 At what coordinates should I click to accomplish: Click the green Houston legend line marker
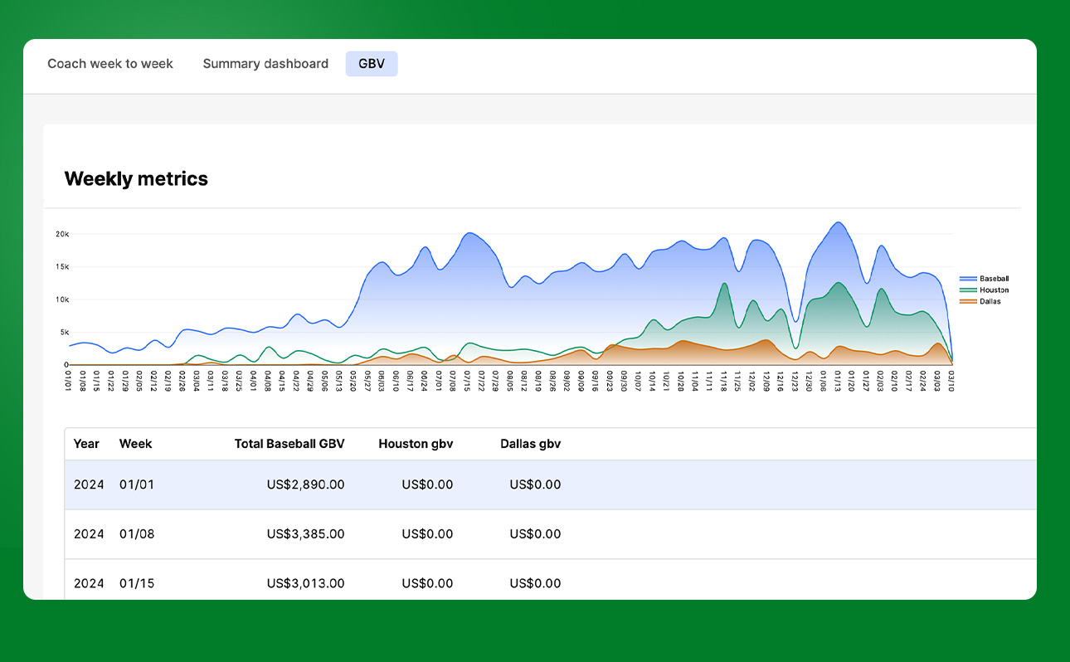(x=968, y=290)
